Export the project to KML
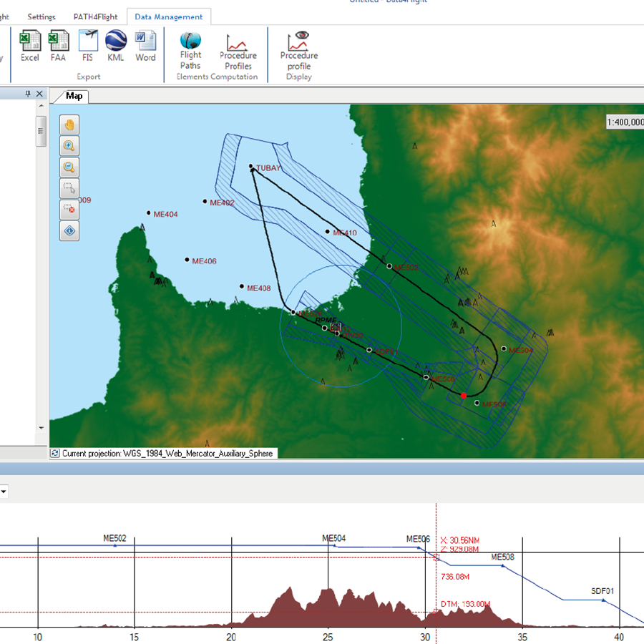644x644 pixels. (x=115, y=44)
